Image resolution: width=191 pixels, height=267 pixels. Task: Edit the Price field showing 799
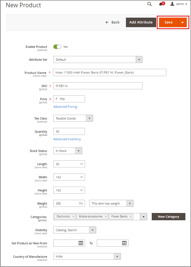coord(69,99)
